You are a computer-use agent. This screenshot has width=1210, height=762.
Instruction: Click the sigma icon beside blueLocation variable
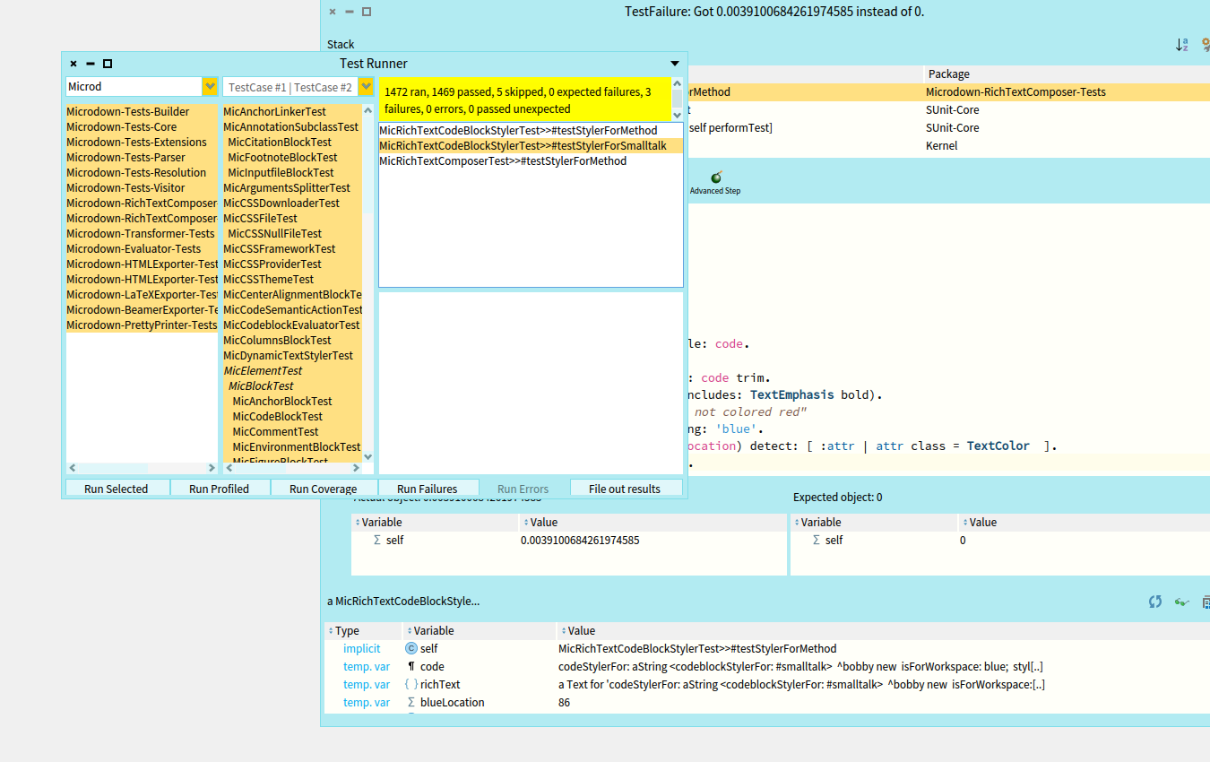point(411,702)
